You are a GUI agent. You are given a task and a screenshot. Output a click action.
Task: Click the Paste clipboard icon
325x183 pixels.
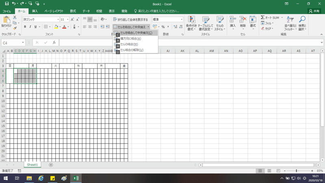(6, 20)
